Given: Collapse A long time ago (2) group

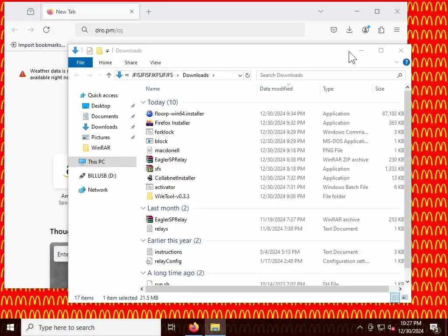Looking at the screenshot, I should point(143,273).
